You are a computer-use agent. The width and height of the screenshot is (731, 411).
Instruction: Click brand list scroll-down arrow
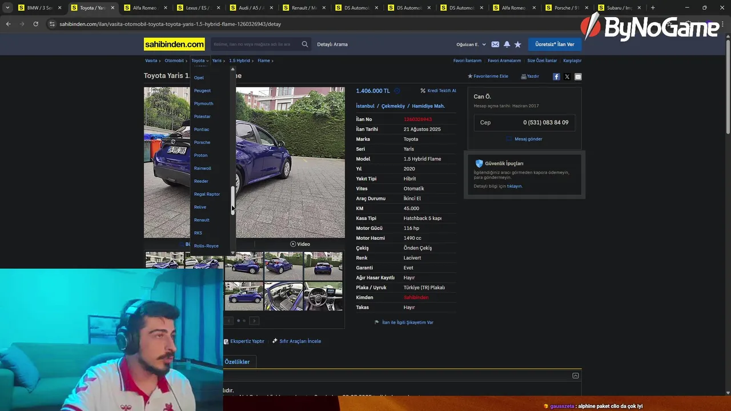point(232,252)
